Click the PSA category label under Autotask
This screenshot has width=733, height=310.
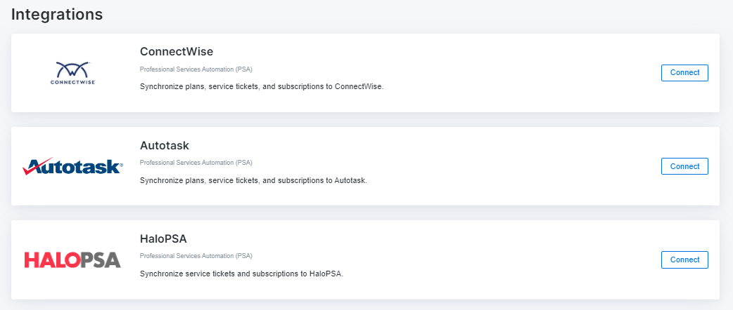pyautogui.click(x=196, y=163)
